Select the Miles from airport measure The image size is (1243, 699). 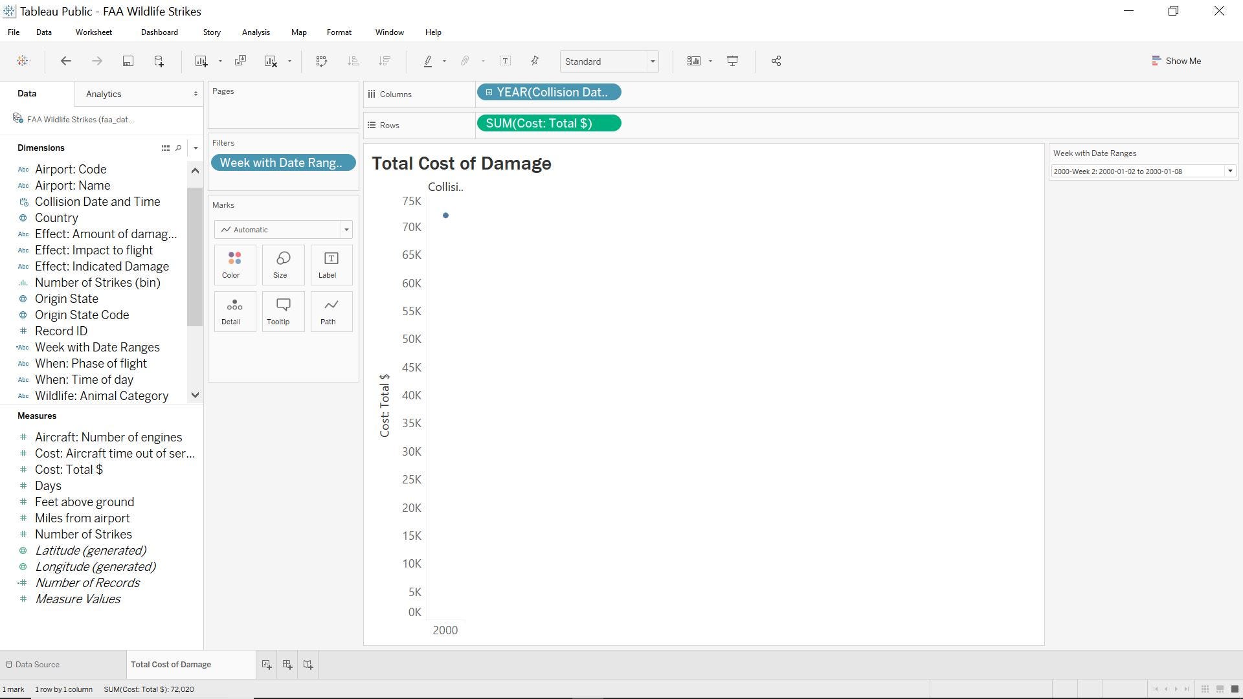click(82, 518)
